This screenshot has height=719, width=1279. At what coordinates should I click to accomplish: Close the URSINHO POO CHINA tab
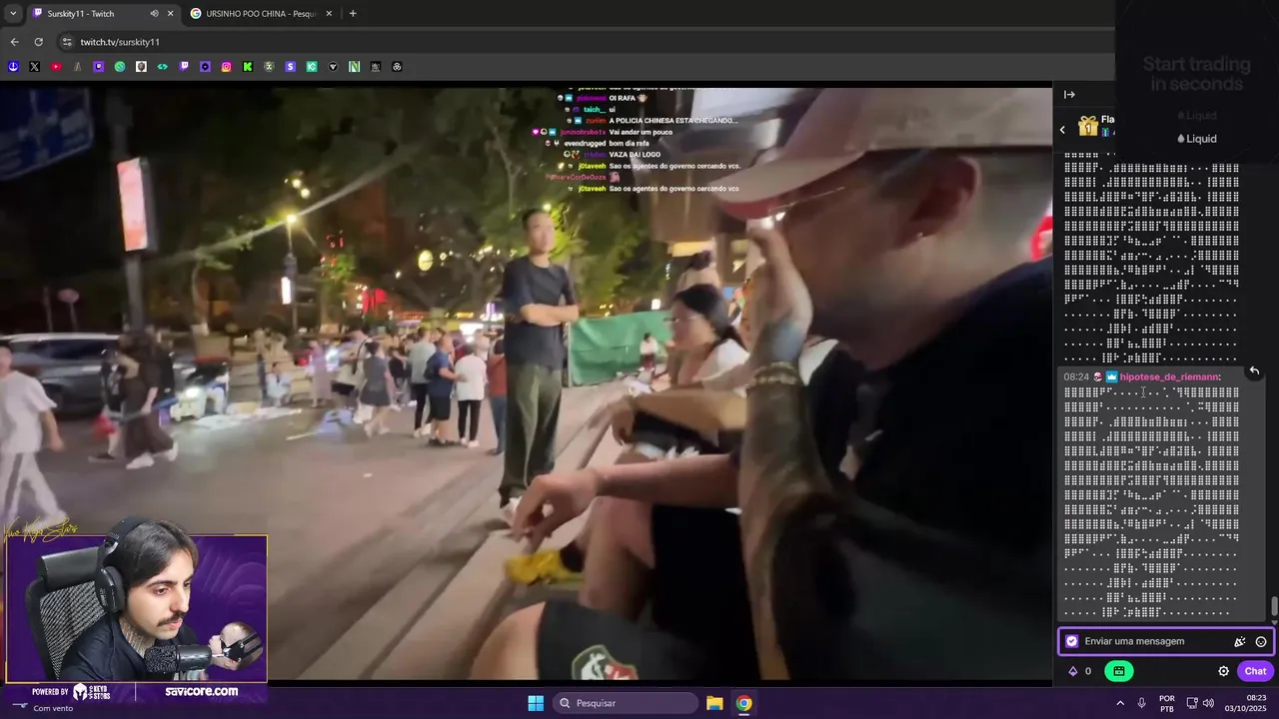pyautogui.click(x=329, y=14)
